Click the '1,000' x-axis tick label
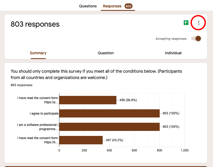Image resolution: width=213 pixels, height=167 pixels. (x=184, y=150)
